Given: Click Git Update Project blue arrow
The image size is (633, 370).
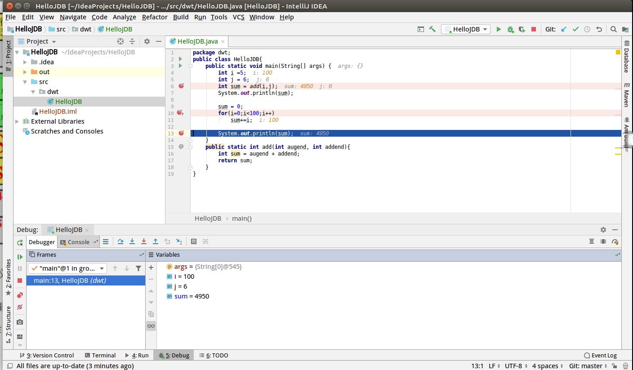Looking at the screenshot, I should (564, 29).
